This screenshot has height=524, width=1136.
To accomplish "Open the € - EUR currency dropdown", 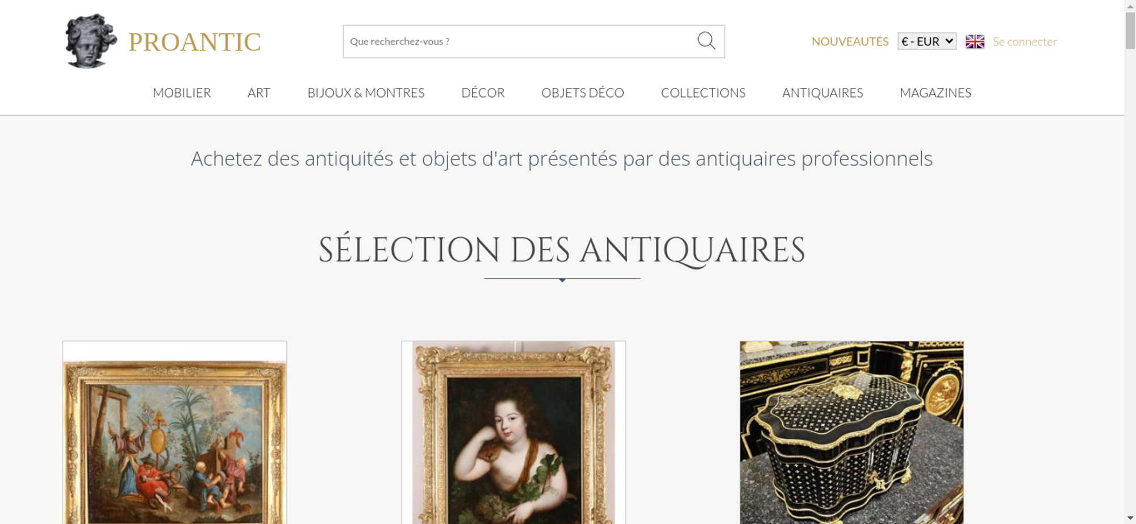I will [x=927, y=41].
